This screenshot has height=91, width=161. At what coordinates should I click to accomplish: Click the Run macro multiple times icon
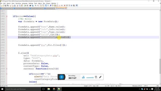pyautogui.click(x=71, y=6)
